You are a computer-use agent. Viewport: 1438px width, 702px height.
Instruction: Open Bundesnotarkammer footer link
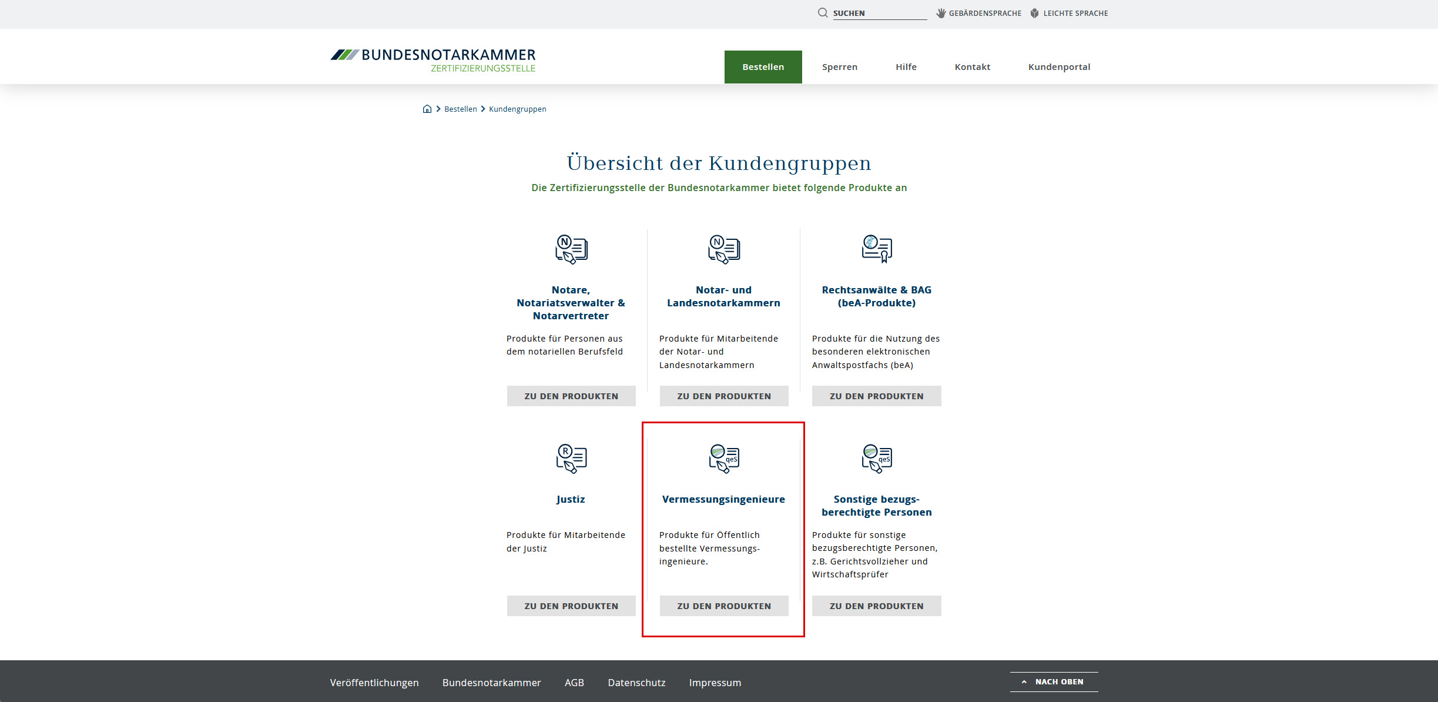492,683
